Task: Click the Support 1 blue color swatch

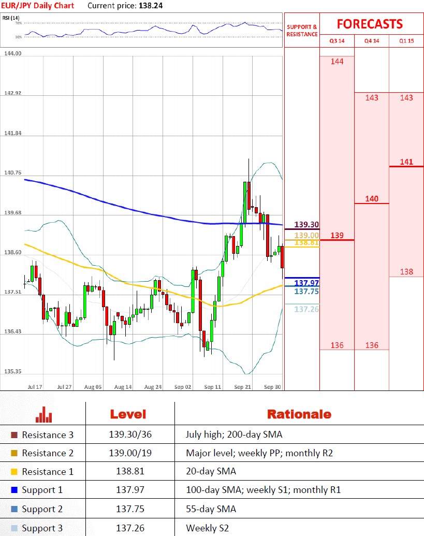Action: (14, 490)
